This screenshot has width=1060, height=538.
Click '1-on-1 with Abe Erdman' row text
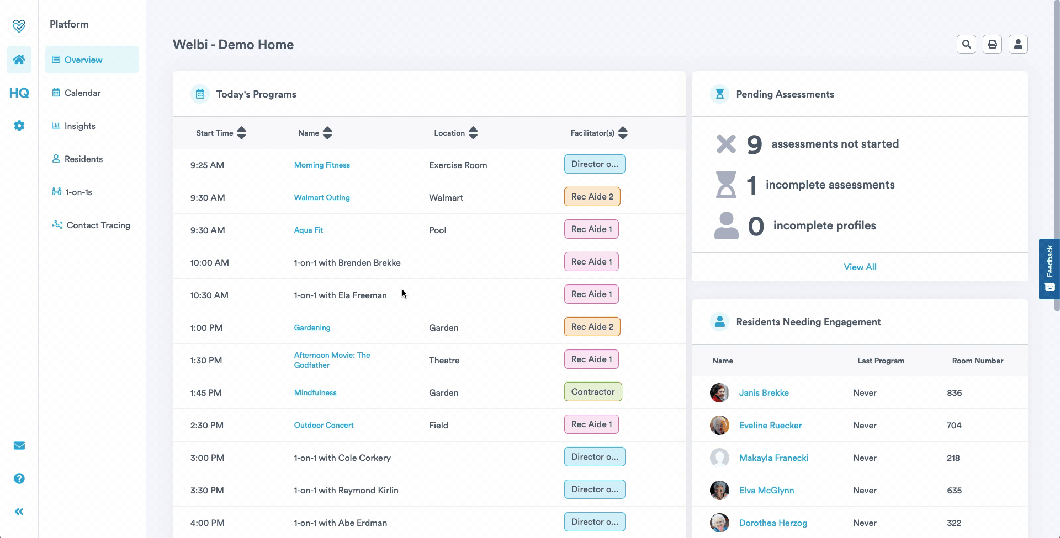click(x=340, y=523)
